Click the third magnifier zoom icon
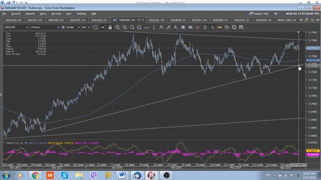This screenshot has height=180, width=321. tap(132, 27)
